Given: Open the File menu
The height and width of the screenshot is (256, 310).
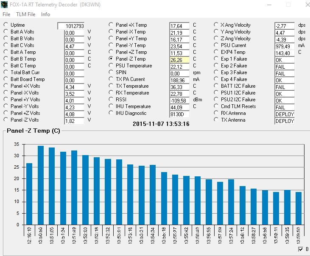Looking at the screenshot, I should tap(6, 14).
